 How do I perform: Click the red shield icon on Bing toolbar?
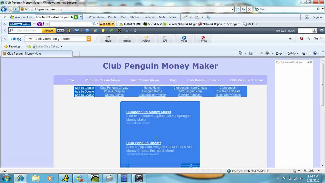point(302,39)
